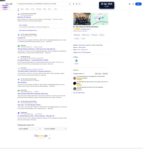
Task: Click the Delta Dental favicon
Action: [x=19, y=91]
